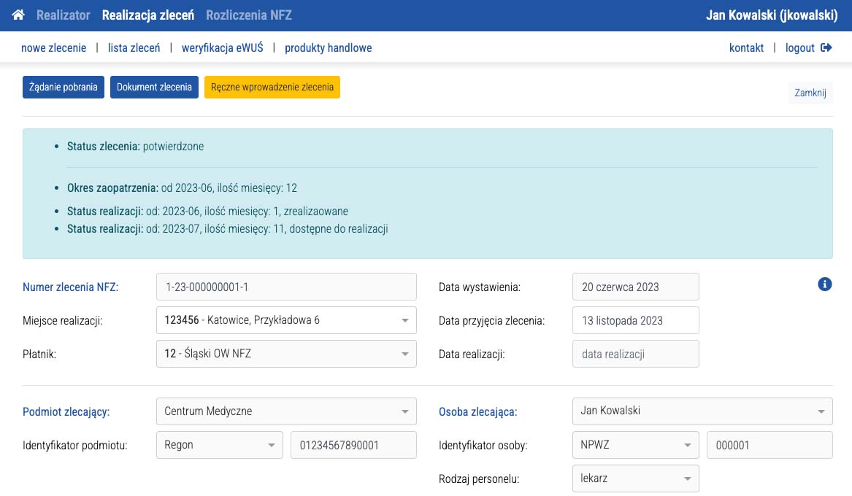This screenshot has width=852, height=496.
Task: Close the view with Zamknij
Action: click(810, 93)
